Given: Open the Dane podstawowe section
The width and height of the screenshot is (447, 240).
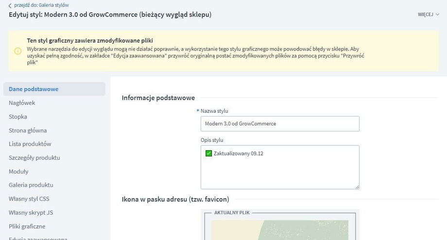Looking at the screenshot, I should coord(54,89).
